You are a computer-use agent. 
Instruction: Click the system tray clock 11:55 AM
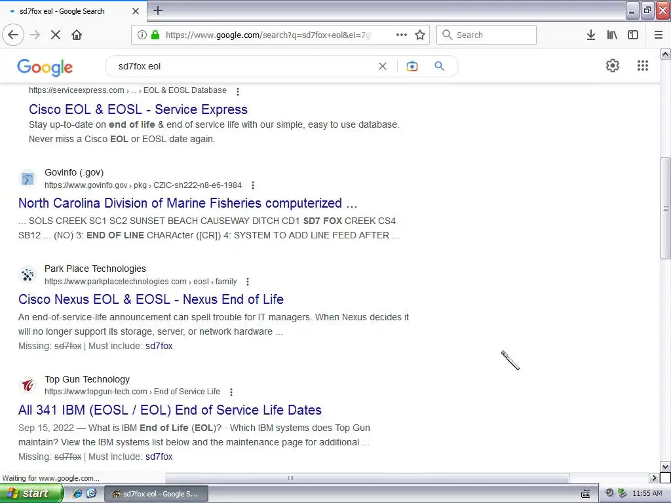point(647,494)
